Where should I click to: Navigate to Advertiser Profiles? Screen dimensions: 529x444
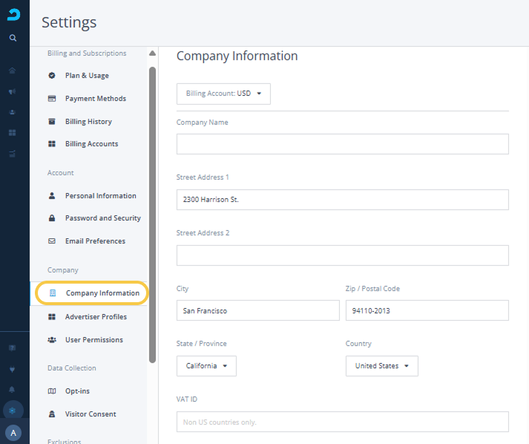click(x=96, y=317)
